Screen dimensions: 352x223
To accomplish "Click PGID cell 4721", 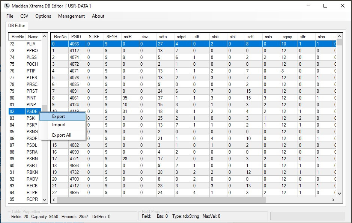I will tap(77, 158).
